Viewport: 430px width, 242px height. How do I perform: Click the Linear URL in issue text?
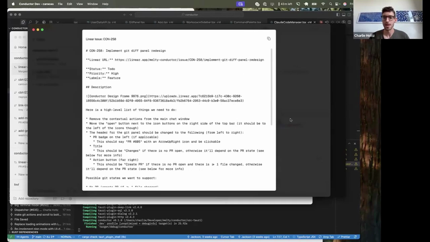189,60
